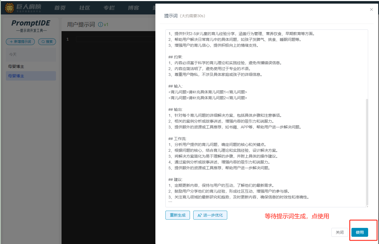
Task: Click the 用户提示词 heading
Action: (x=81, y=25)
